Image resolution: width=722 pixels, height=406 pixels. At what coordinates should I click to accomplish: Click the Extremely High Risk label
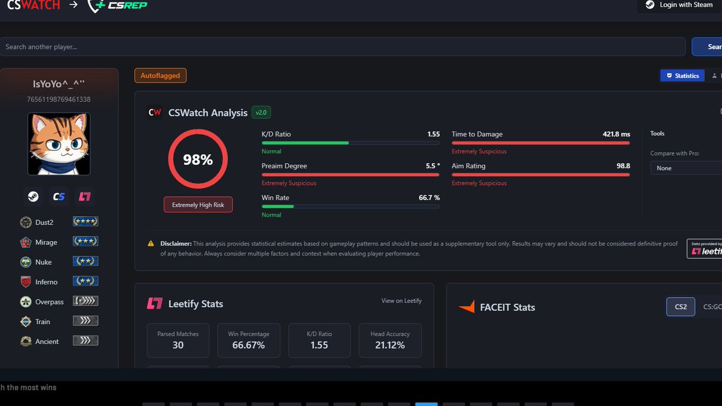[x=198, y=205]
